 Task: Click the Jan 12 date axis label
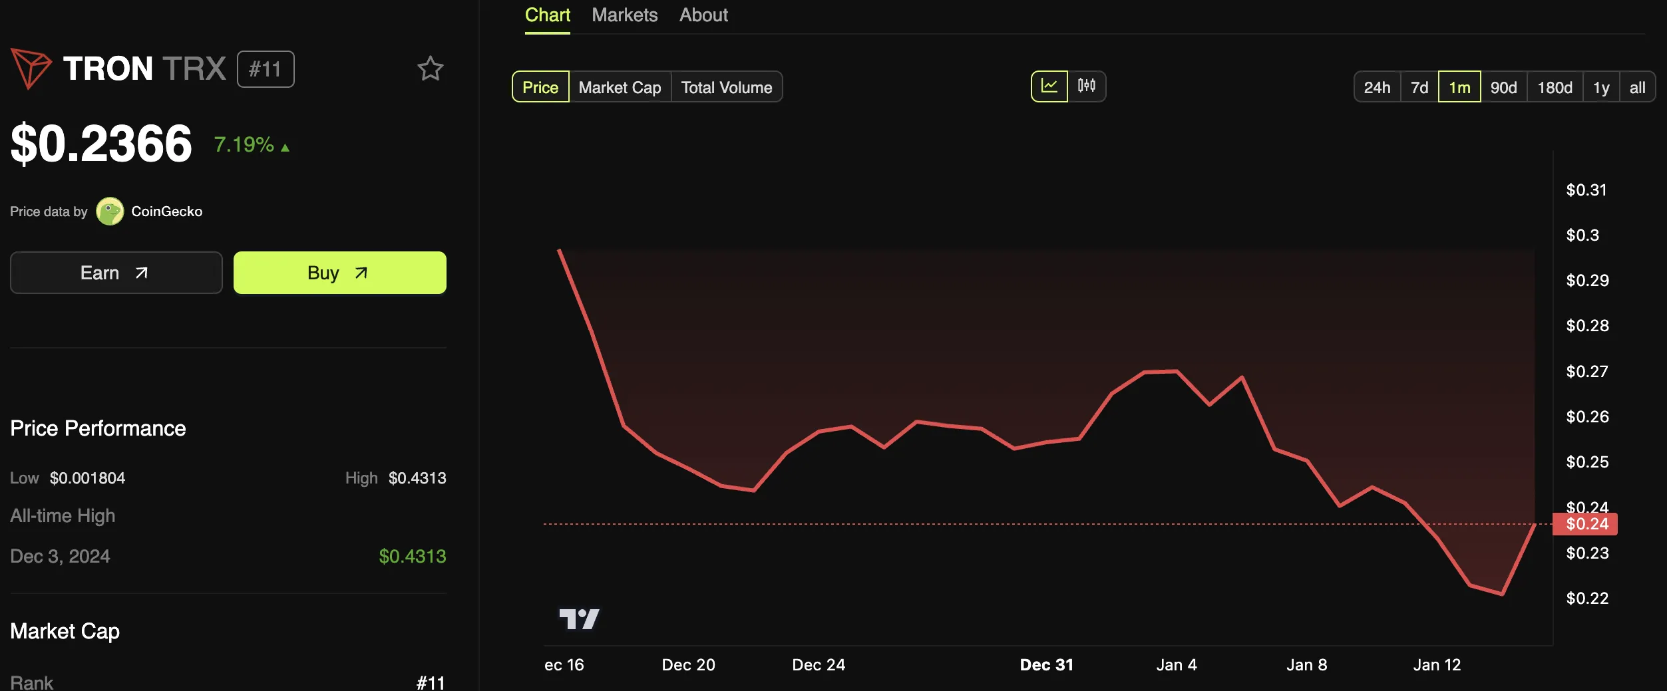pyautogui.click(x=1437, y=665)
